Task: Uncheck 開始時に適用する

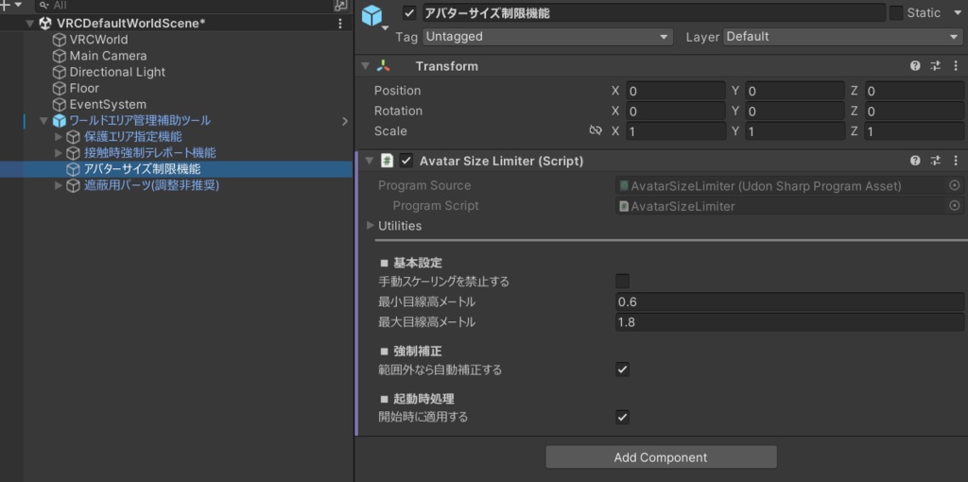Action: pos(622,417)
